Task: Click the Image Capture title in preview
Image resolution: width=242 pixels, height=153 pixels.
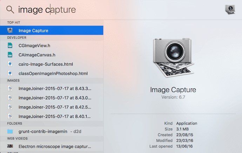Action: 173,90
